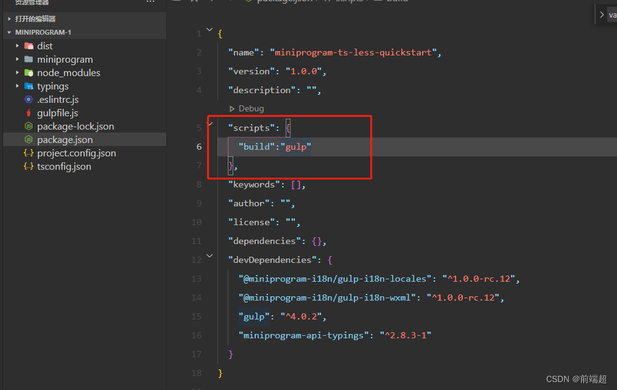The height and width of the screenshot is (390, 617).
Task: Select package.json in the explorer
Action: click(x=65, y=139)
